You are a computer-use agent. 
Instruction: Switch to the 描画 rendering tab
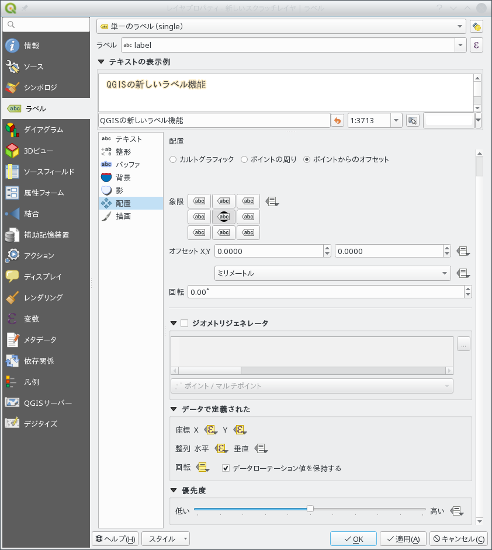click(131, 216)
